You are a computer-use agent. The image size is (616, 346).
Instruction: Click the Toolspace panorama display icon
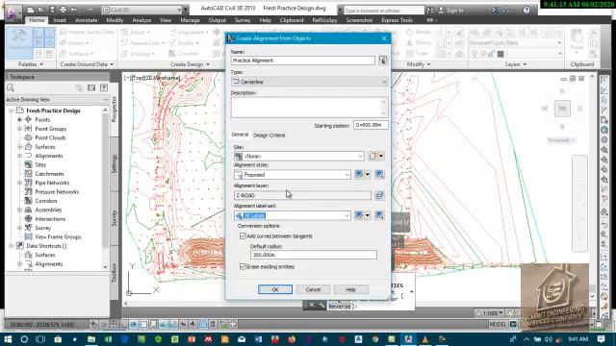tap(91, 87)
